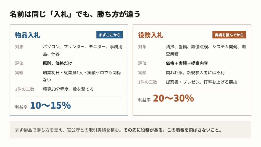Screen dimensions: 261x147
Task: Click the まずここから badge
Action: pos(110,35)
